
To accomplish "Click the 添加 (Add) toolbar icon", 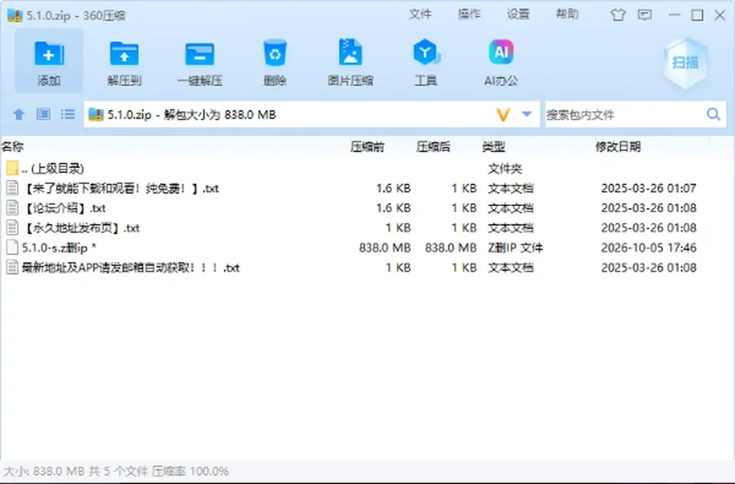I will 49,54.
